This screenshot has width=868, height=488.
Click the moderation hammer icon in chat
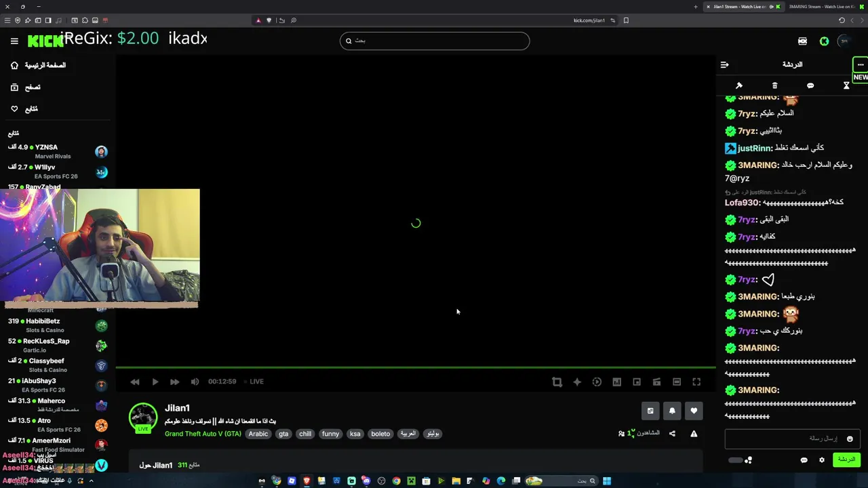tap(739, 86)
